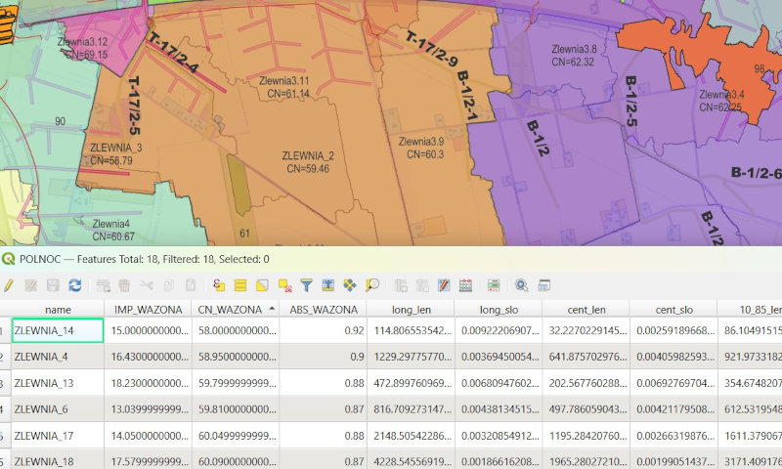Toggle editing mode pencil icon

click(9, 285)
